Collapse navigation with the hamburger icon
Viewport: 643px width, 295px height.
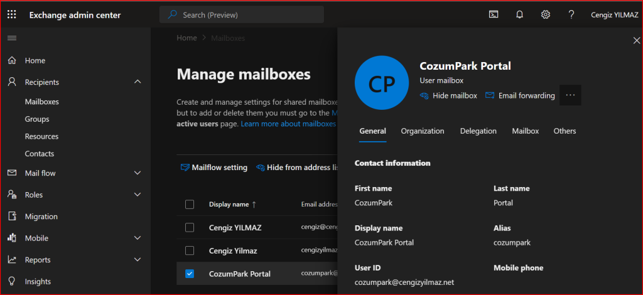point(11,38)
